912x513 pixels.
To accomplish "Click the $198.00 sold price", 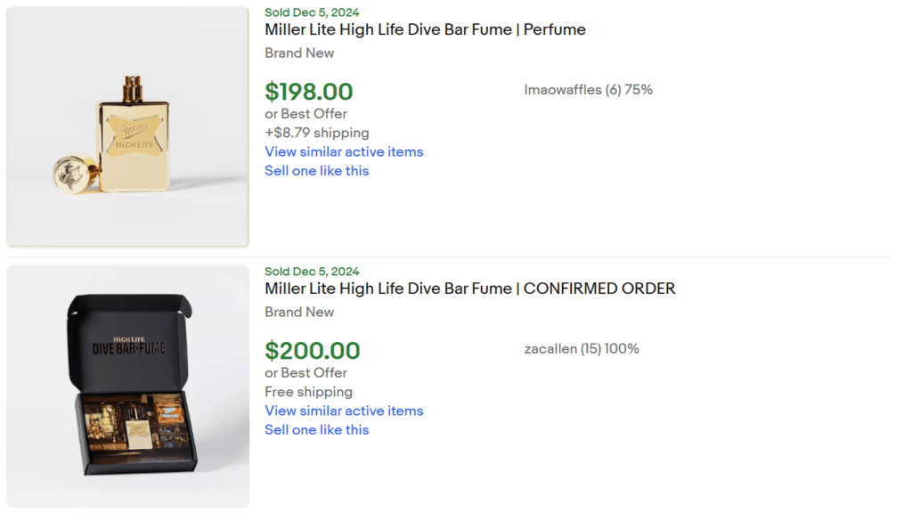I will (x=308, y=92).
